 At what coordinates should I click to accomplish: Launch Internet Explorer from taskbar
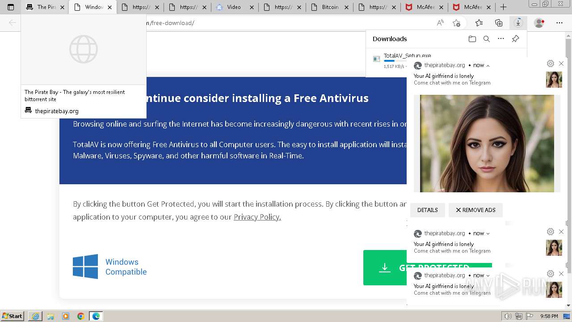point(35,316)
